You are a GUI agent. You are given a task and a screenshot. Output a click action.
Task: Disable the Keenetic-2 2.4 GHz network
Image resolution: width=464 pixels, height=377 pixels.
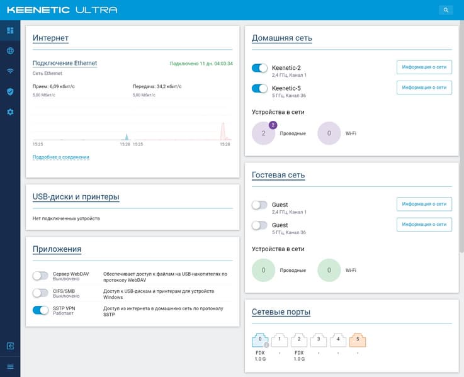[x=259, y=68]
